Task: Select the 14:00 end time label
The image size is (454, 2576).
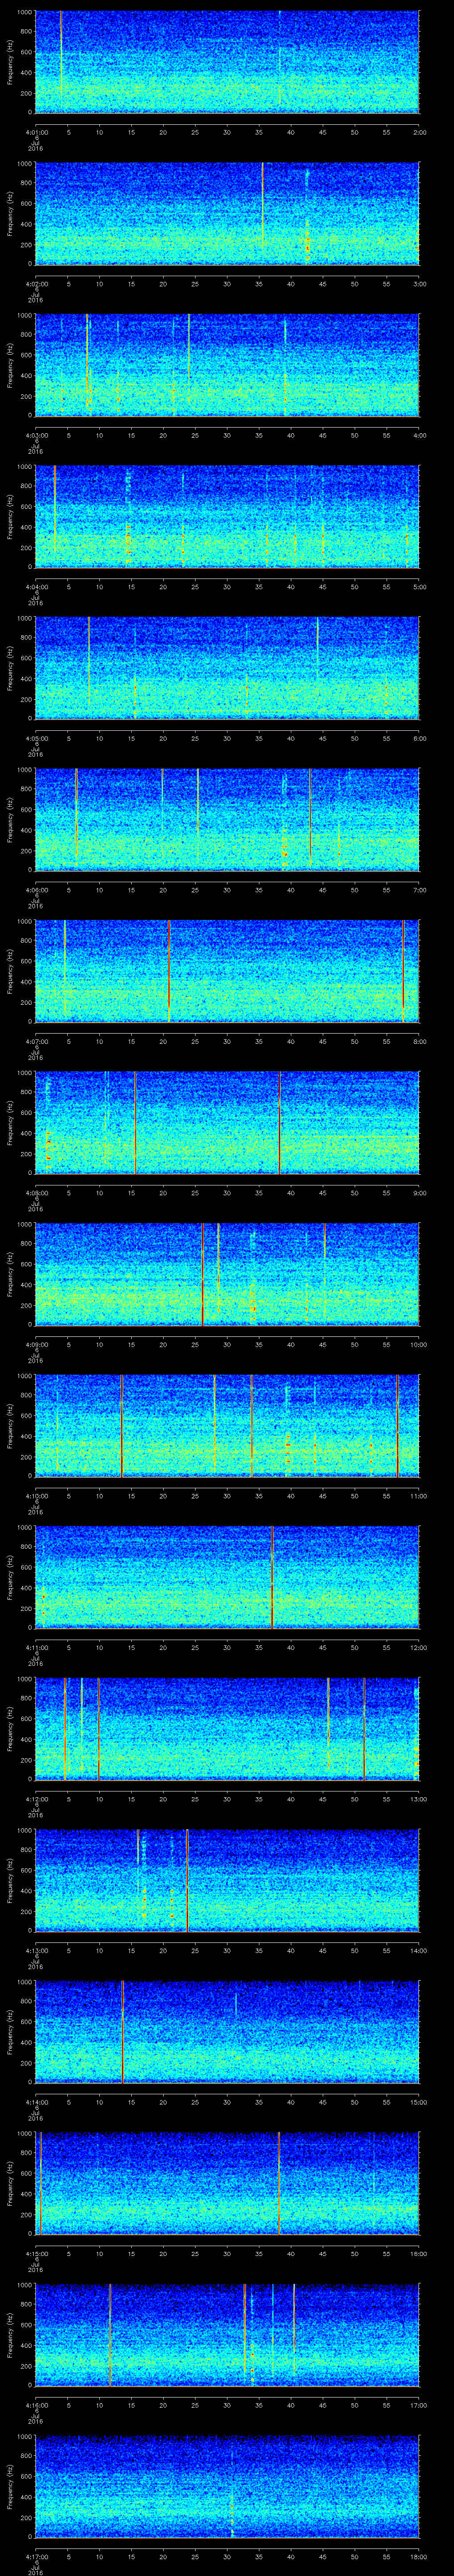Action: click(x=418, y=1950)
